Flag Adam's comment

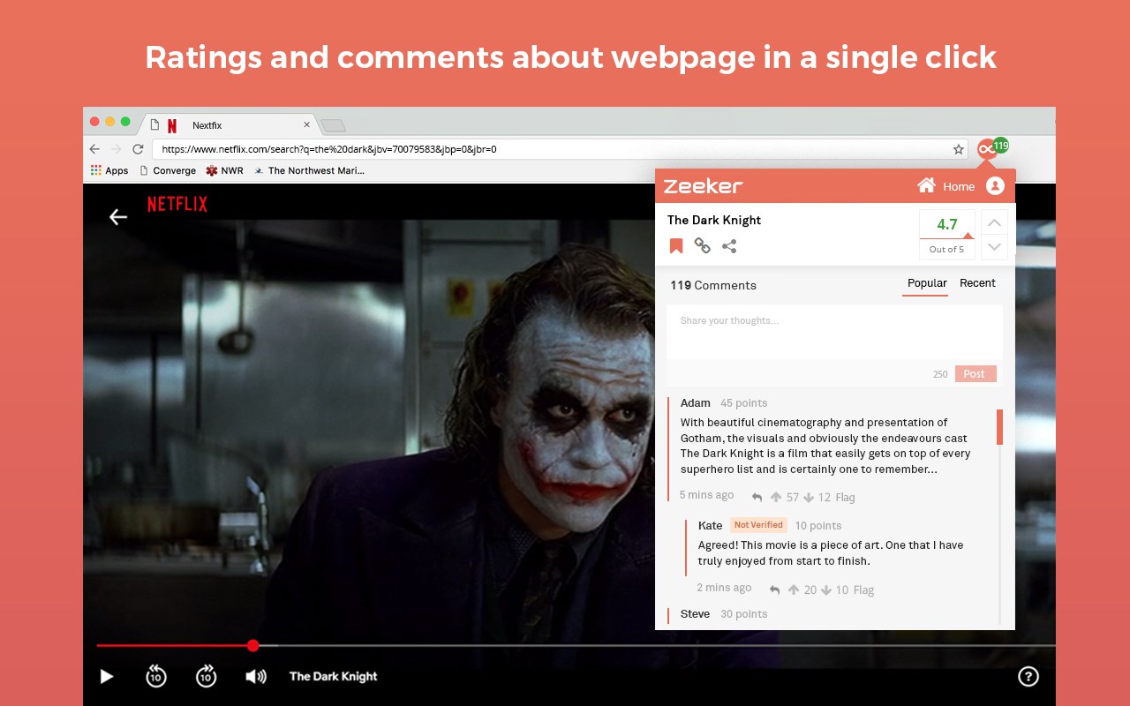[x=846, y=497]
